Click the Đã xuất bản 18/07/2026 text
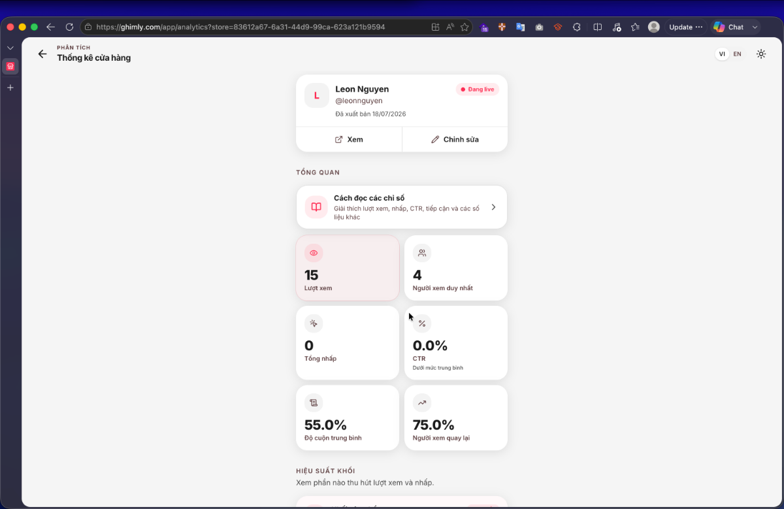The width and height of the screenshot is (784, 509). click(370, 114)
